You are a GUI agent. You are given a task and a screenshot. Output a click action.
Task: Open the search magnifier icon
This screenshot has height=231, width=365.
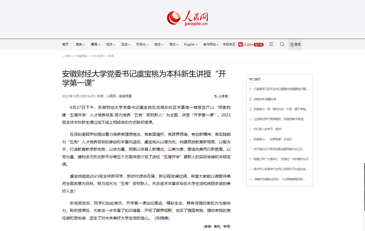[x=282, y=44]
